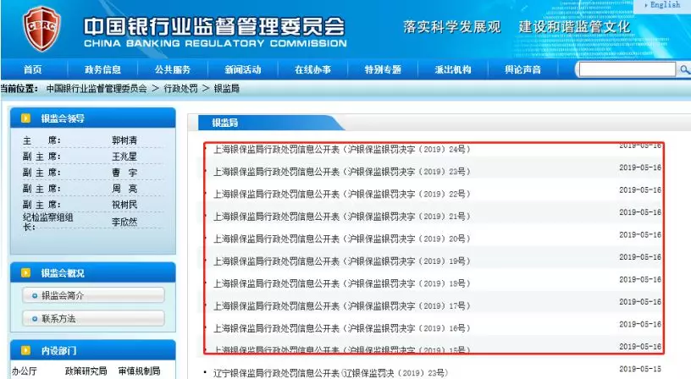Open chairman 郭树清 profile
The image size is (691, 379).
124,140
